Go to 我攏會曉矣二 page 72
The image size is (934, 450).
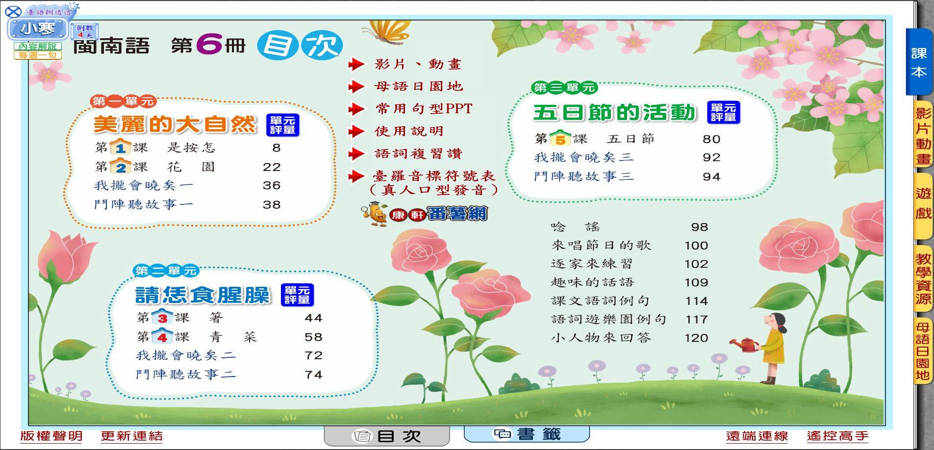(x=229, y=355)
